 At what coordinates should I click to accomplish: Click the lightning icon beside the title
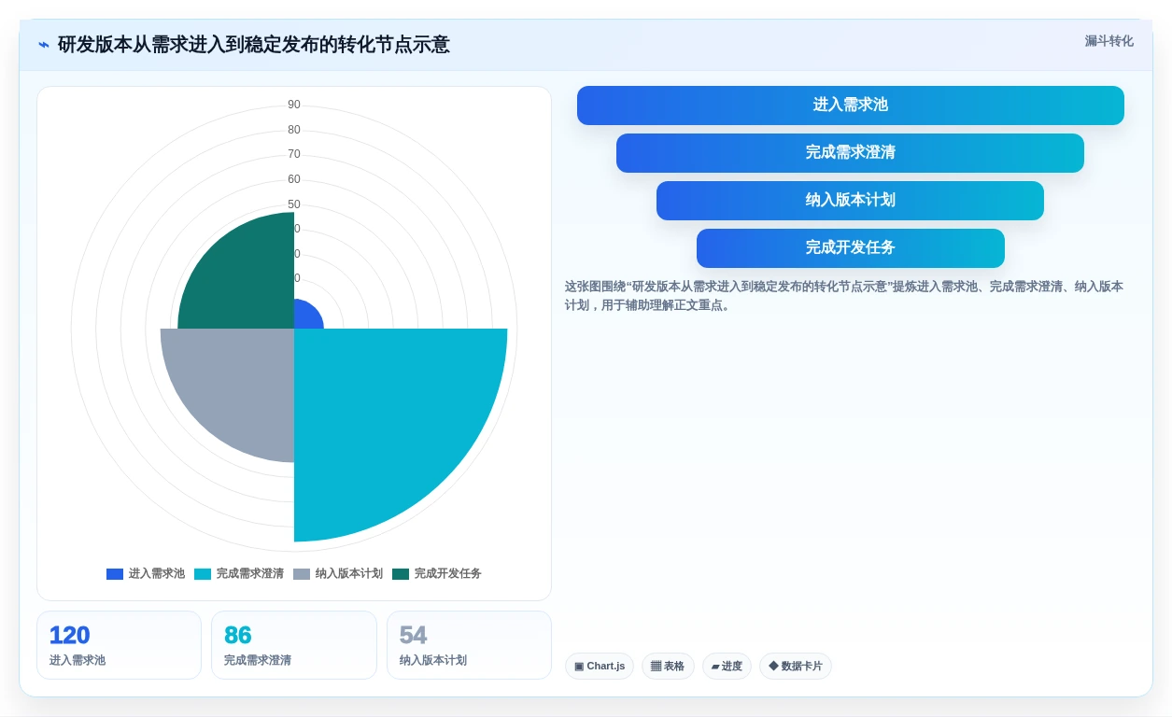44,45
